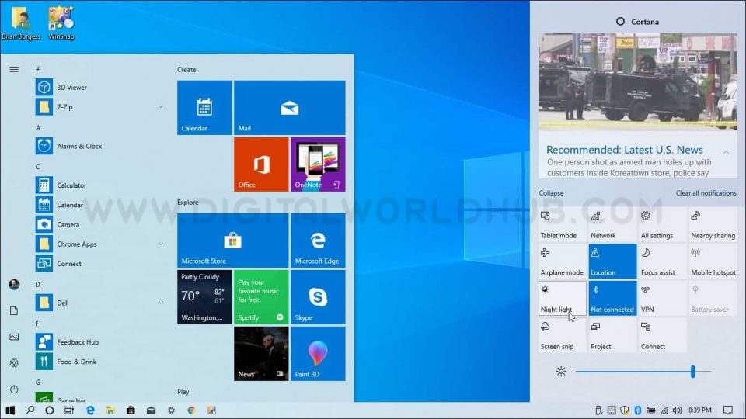746x419 pixels.
Task: Open the Cortana news thumbnail
Action: 637,81
